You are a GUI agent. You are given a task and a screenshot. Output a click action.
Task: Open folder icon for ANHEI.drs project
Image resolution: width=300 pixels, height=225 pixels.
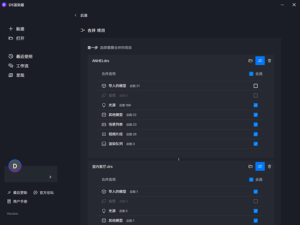coord(251,61)
